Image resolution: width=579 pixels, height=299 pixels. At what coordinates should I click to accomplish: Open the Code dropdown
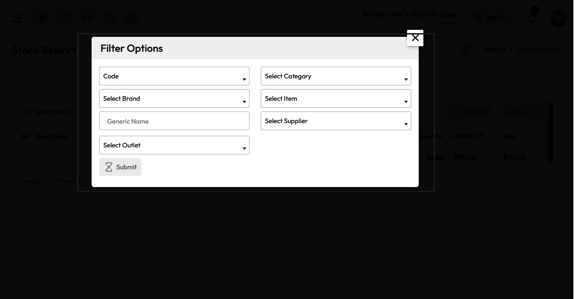tap(174, 76)
